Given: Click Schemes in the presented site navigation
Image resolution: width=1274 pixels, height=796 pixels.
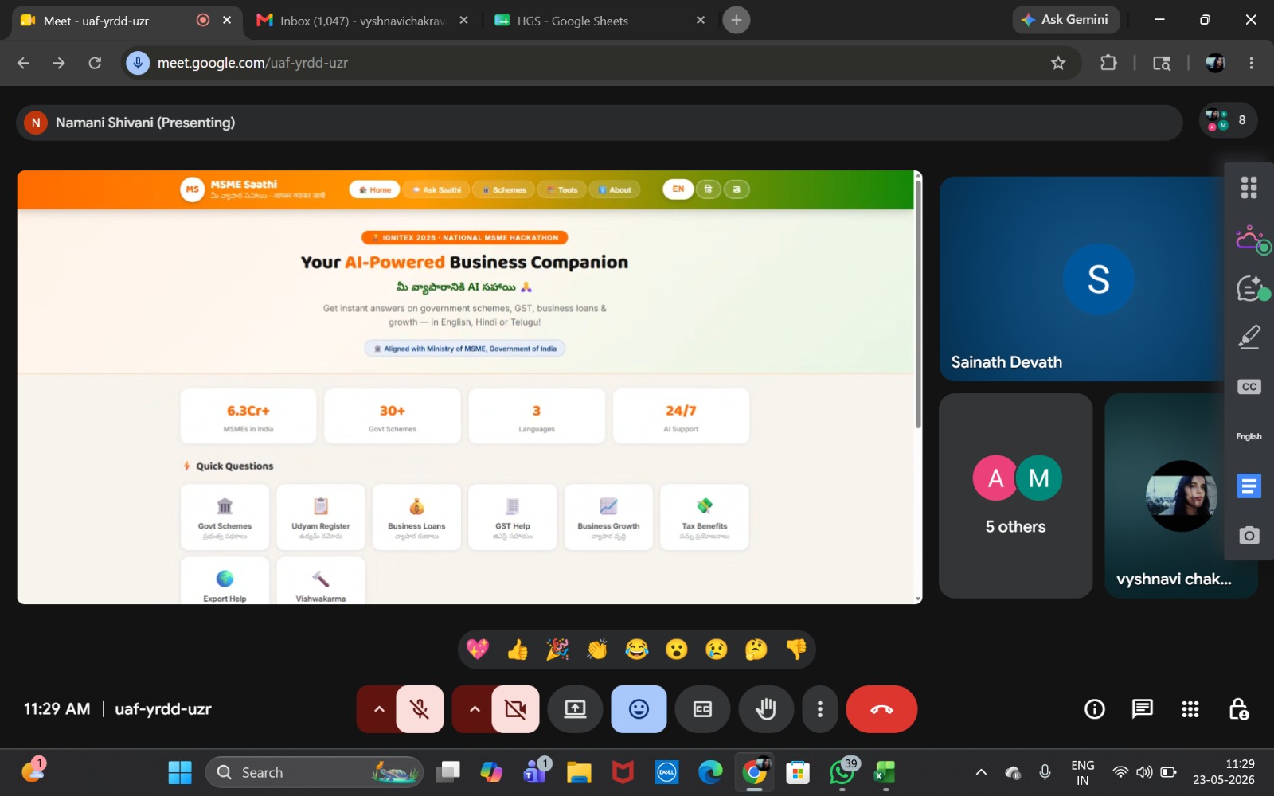Looking at the screenshot, I should click(503, 189).
